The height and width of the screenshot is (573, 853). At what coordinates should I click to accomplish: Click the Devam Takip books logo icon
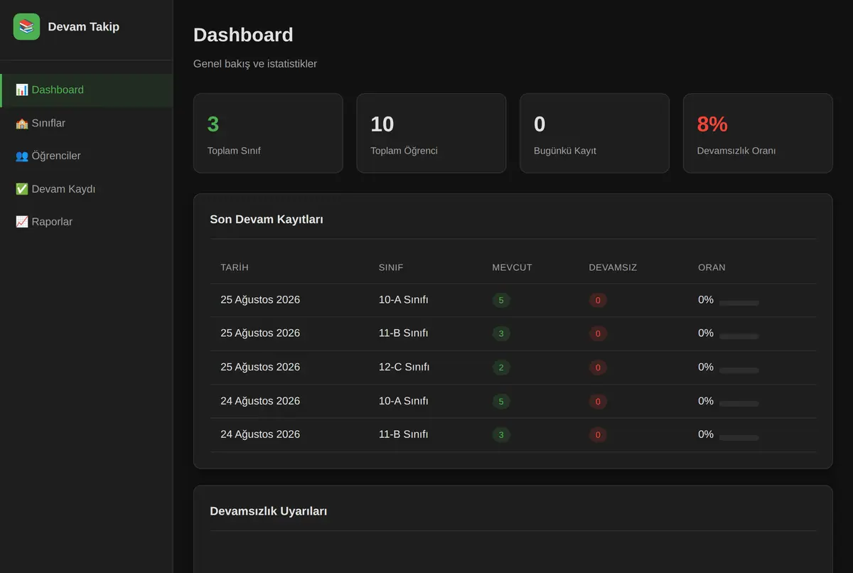point(26,27)
